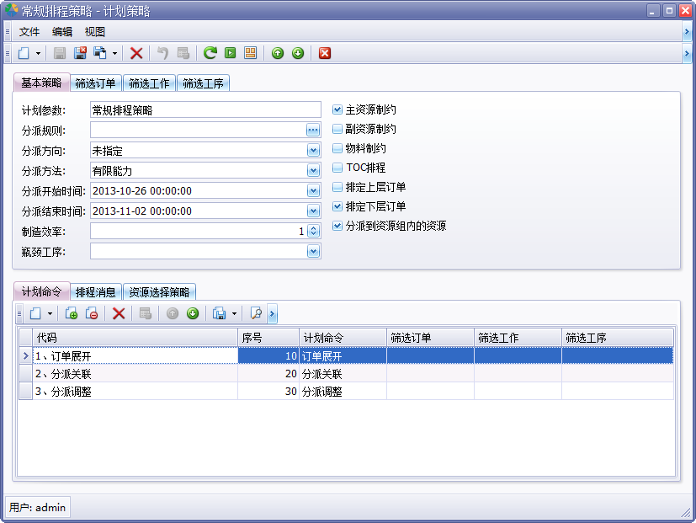Open dropdown beside new row icon in lower toolbar
This screenshot has width=696, height=523.
tap(50, 313)
